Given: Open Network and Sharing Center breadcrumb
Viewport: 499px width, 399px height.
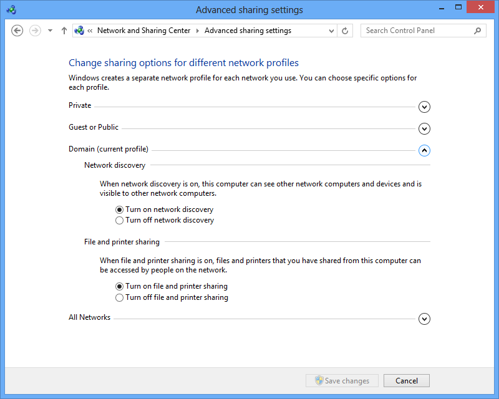Looking at the screenshot, I should 143,31.
